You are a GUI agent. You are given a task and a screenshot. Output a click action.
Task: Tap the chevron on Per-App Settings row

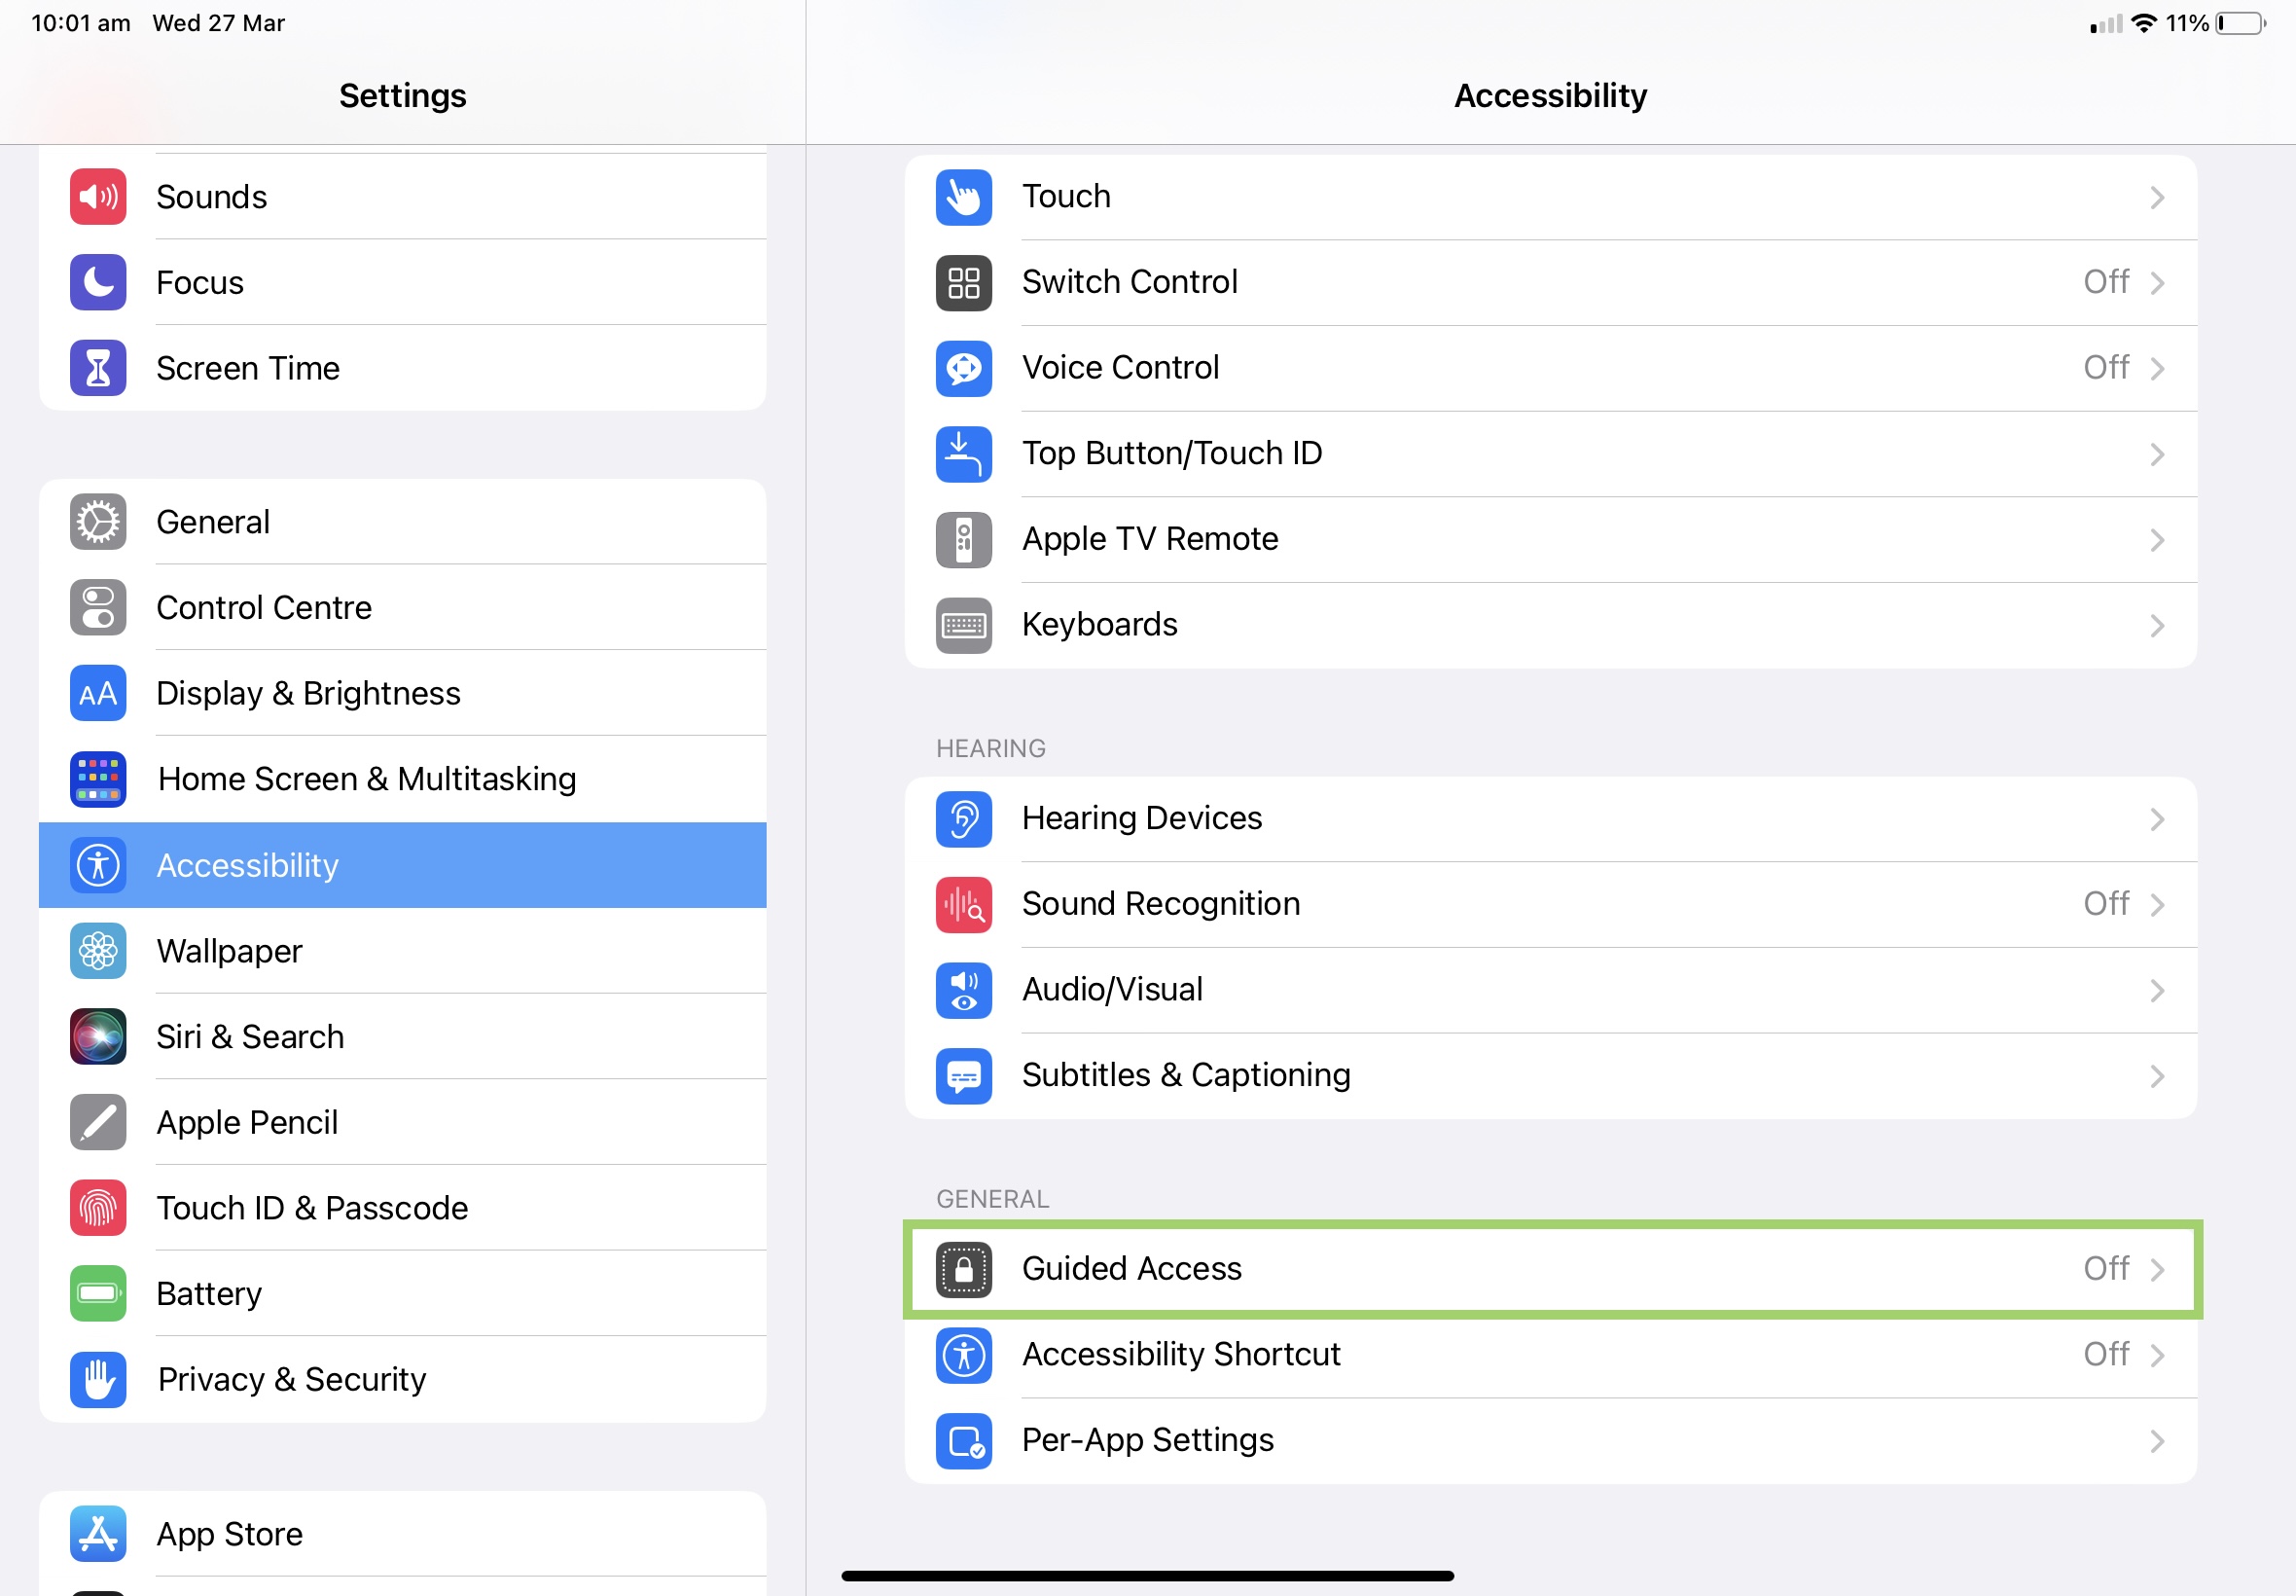click(x=2157, y=1440)
